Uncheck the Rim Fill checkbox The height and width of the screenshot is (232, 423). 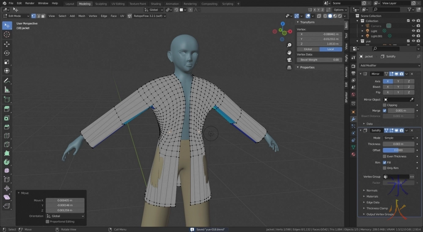click(x=385, y=162)
